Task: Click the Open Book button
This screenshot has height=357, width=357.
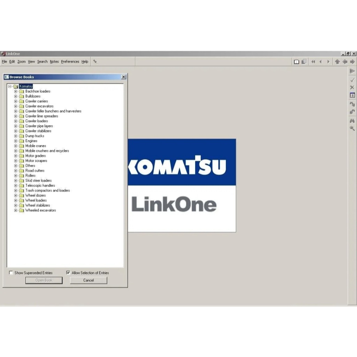Action: click(44, 280)
